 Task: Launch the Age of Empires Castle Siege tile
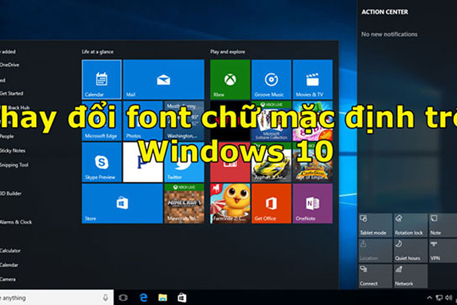(312, 162)
